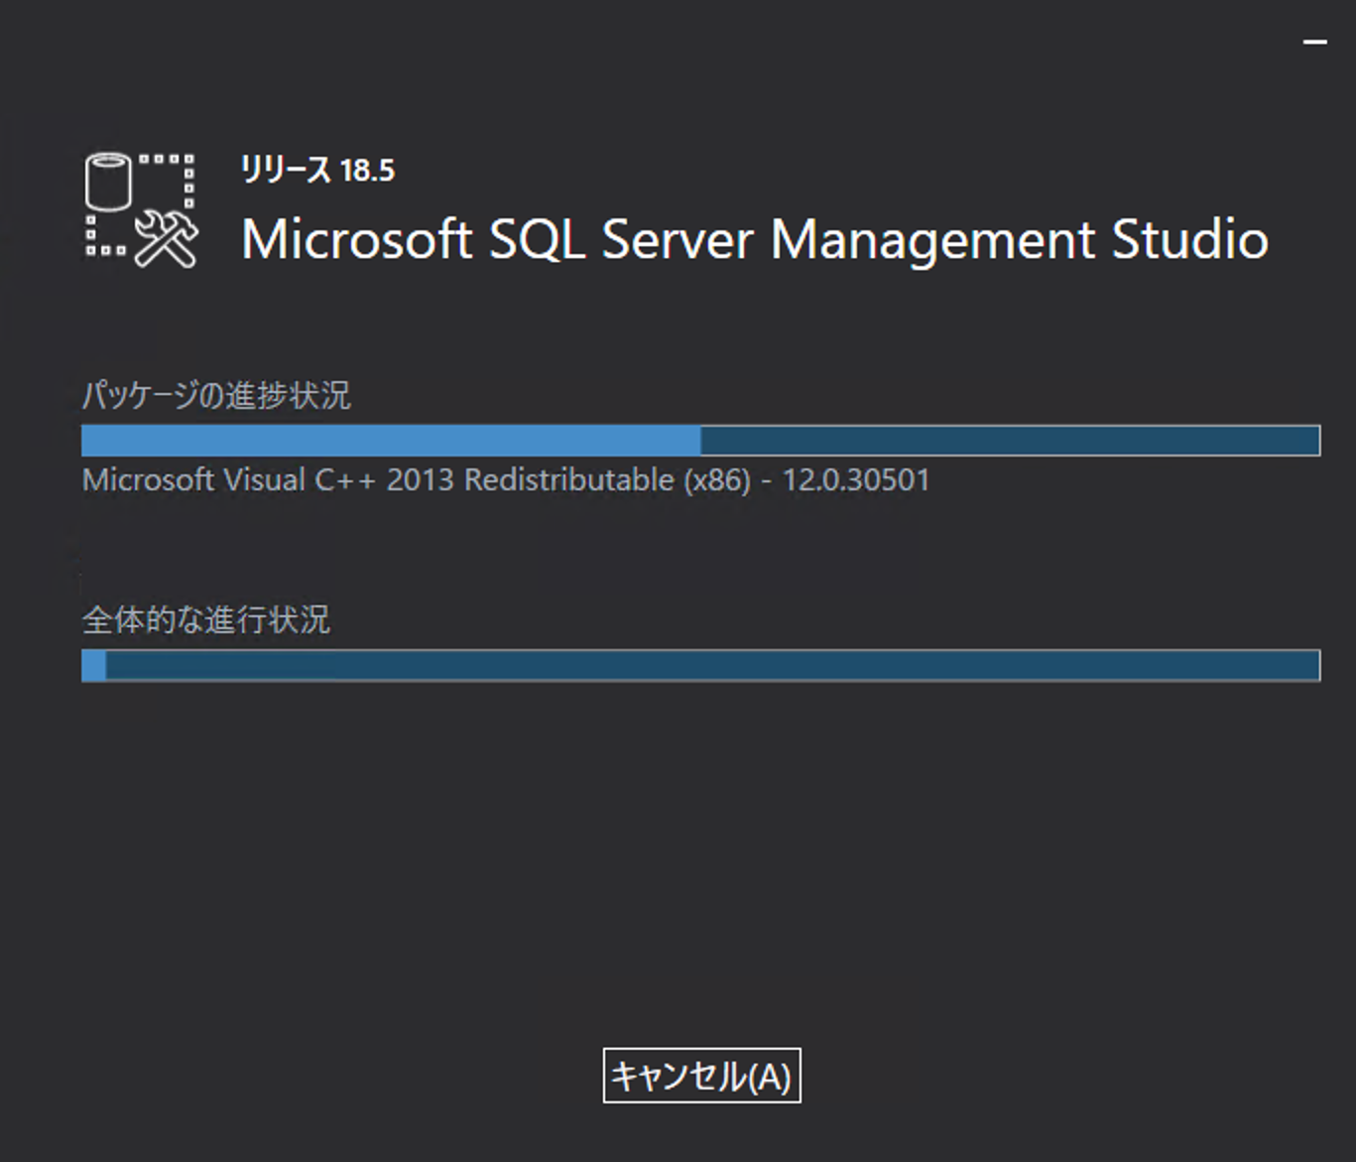Click the 全体的な進行状況 heading text
Screen dimensions: 1356x1162
(208, 620)
